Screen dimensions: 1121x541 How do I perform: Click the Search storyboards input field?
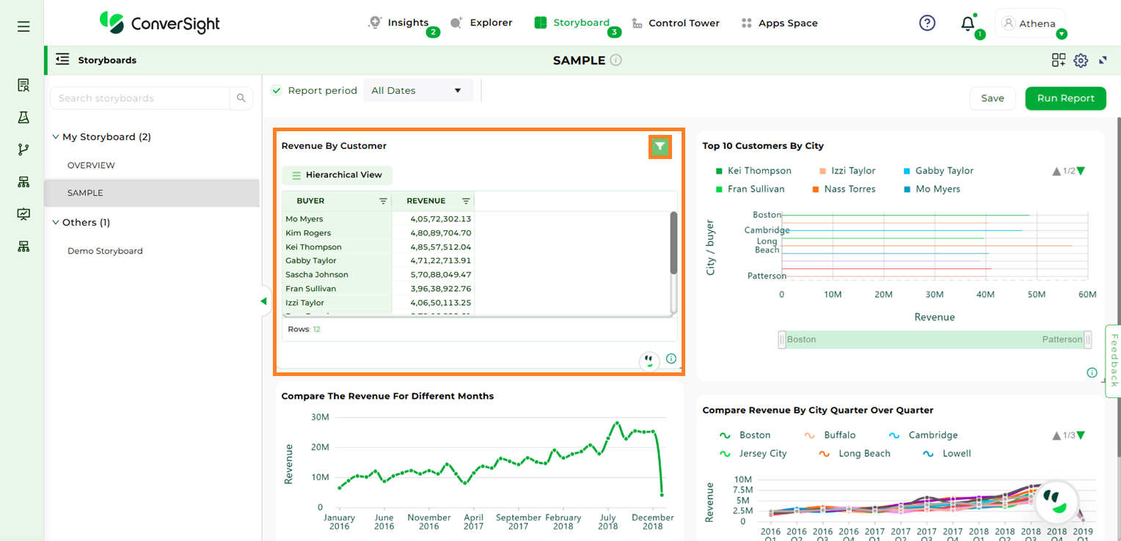point(139,98)
